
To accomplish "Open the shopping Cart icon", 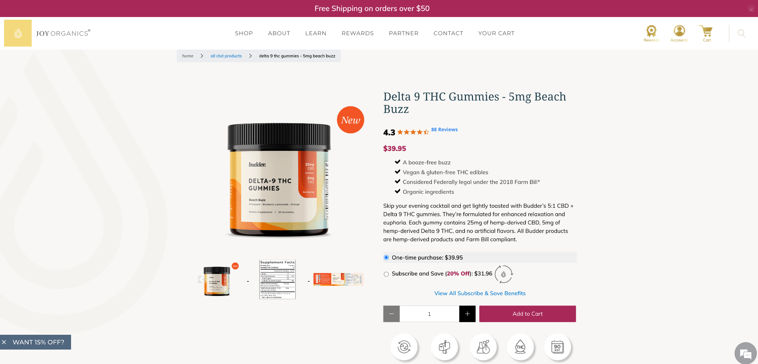I will [706, 33].
